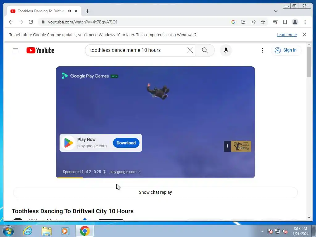This screenshot has height=237, width=316.
Task: Toggle the Chrome side panel
Action: [x=285, y=22]
